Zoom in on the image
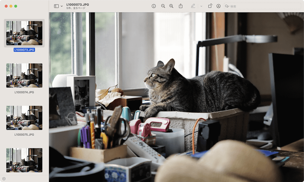304x182 pixels. tap(171, 6)
